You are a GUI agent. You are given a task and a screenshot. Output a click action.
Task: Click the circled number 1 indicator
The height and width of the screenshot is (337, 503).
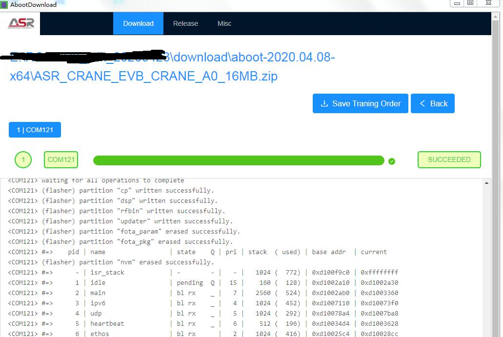23,159
